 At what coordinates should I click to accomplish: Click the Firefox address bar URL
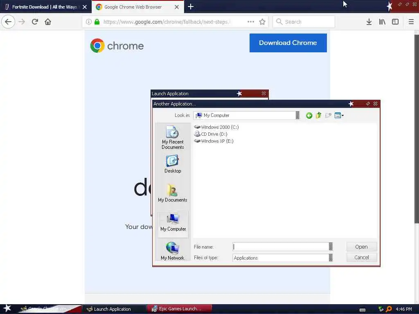pos(166,22)
